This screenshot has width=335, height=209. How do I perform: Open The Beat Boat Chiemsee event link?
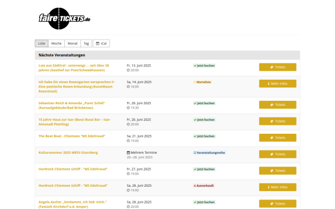(x=72, y=136)
